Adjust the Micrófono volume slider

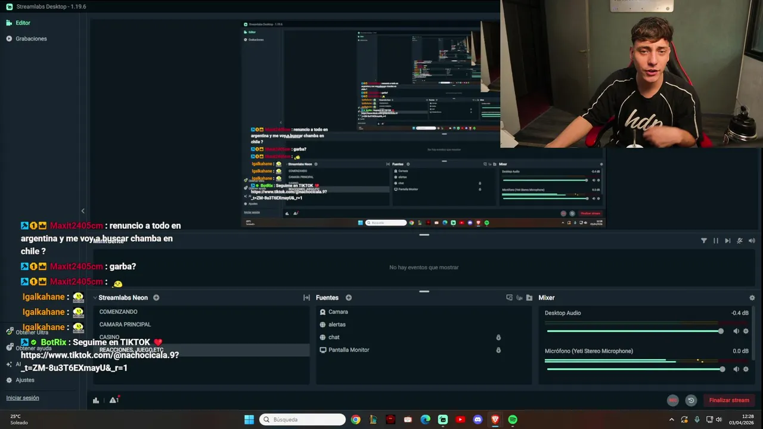635,369
